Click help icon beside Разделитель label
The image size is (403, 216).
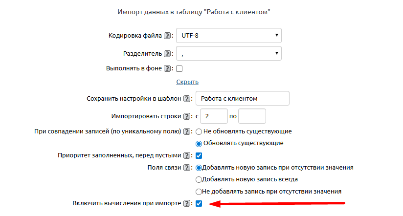pyautogui.click(x=167, y=53)
